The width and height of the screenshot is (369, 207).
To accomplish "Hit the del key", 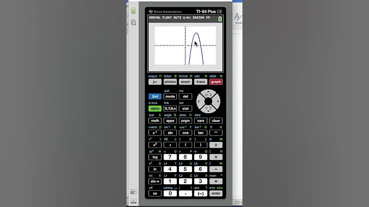I will pyautogui.click(x=186, y=96).
